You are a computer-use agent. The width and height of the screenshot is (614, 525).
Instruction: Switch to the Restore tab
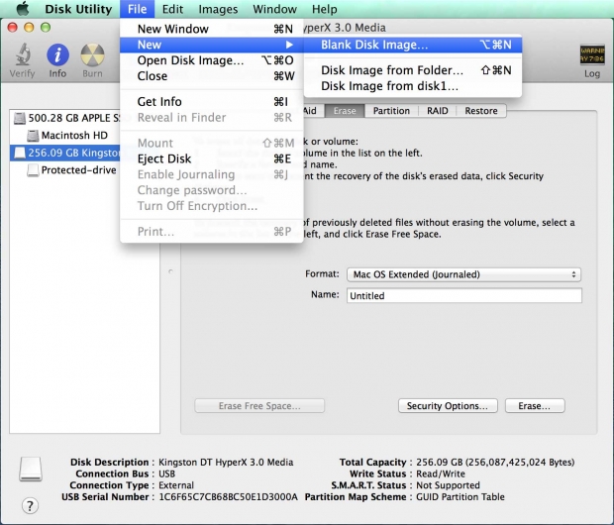point(481,111)
